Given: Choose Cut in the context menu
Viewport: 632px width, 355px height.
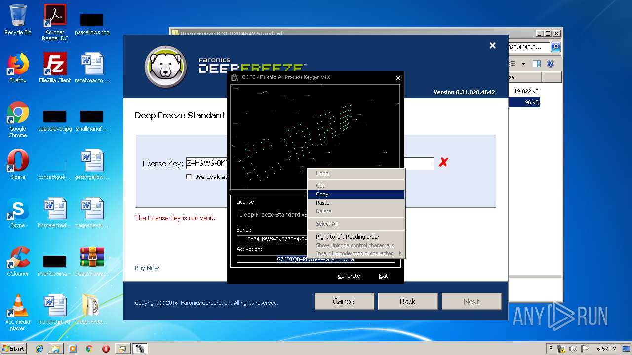Looking at the screenshot, I should [355, 186].
